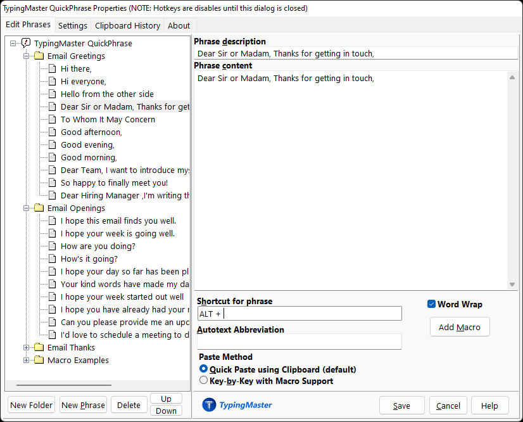
Task: Click the New Phrase button
Action: pos(83,405)
